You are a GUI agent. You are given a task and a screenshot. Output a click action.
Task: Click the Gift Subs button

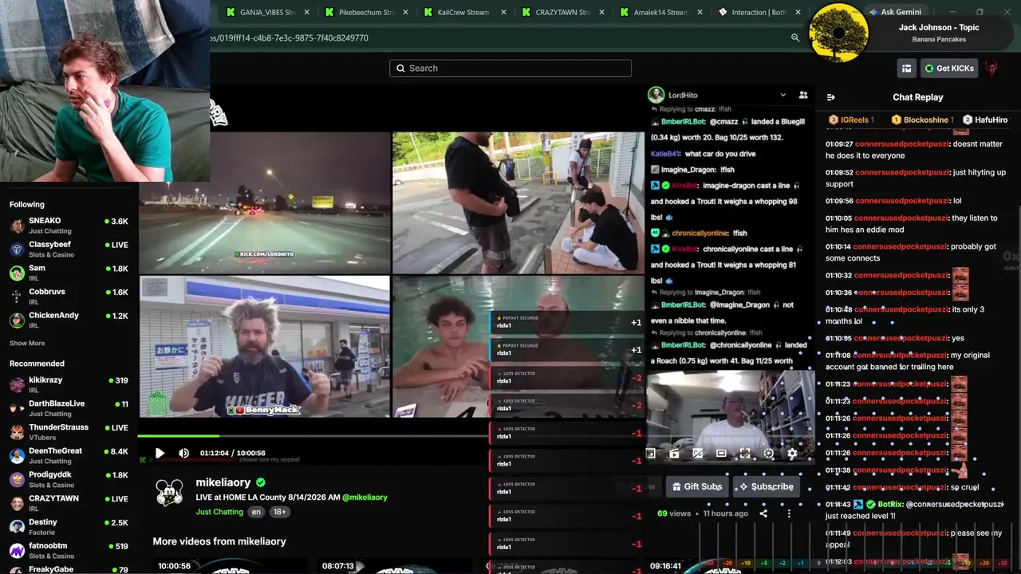click(698, 486)
